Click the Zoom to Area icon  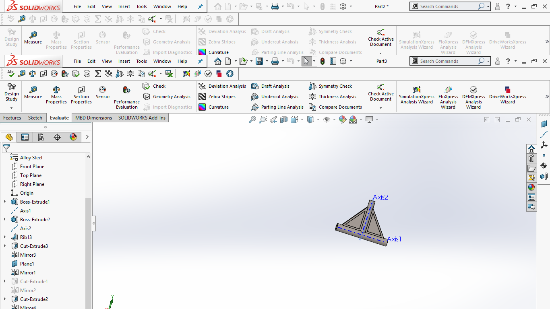[263, 119]
